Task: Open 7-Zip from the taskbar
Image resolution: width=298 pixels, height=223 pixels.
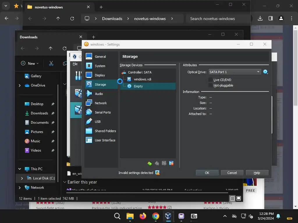Action: pyautogui.click(x=194, y=216)
